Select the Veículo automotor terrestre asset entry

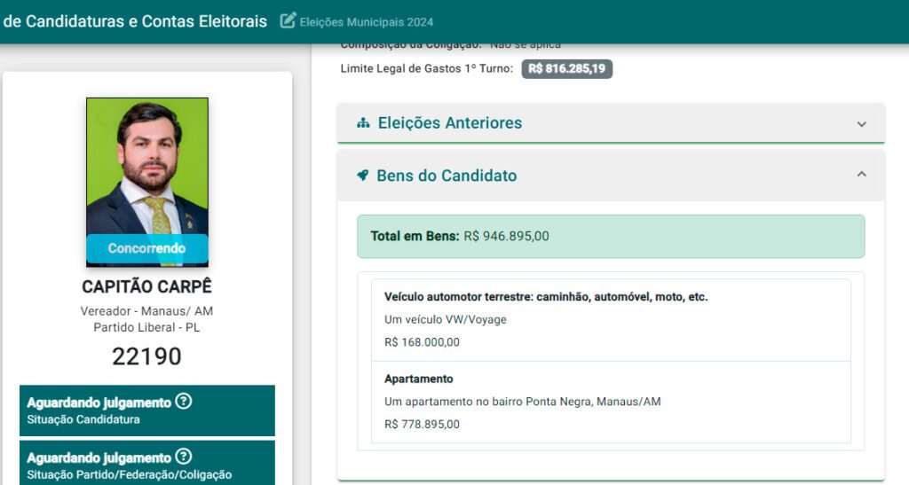605,319
